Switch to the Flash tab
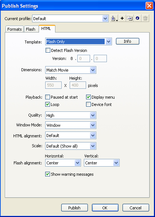 pyautogui.click(x=31, y=29)
